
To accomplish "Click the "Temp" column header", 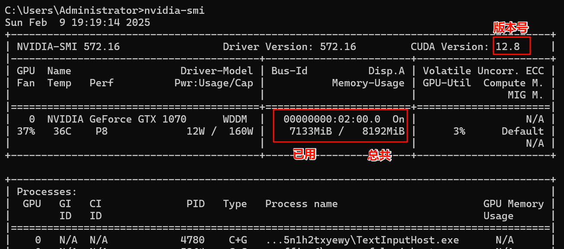I will coord(59,83).
